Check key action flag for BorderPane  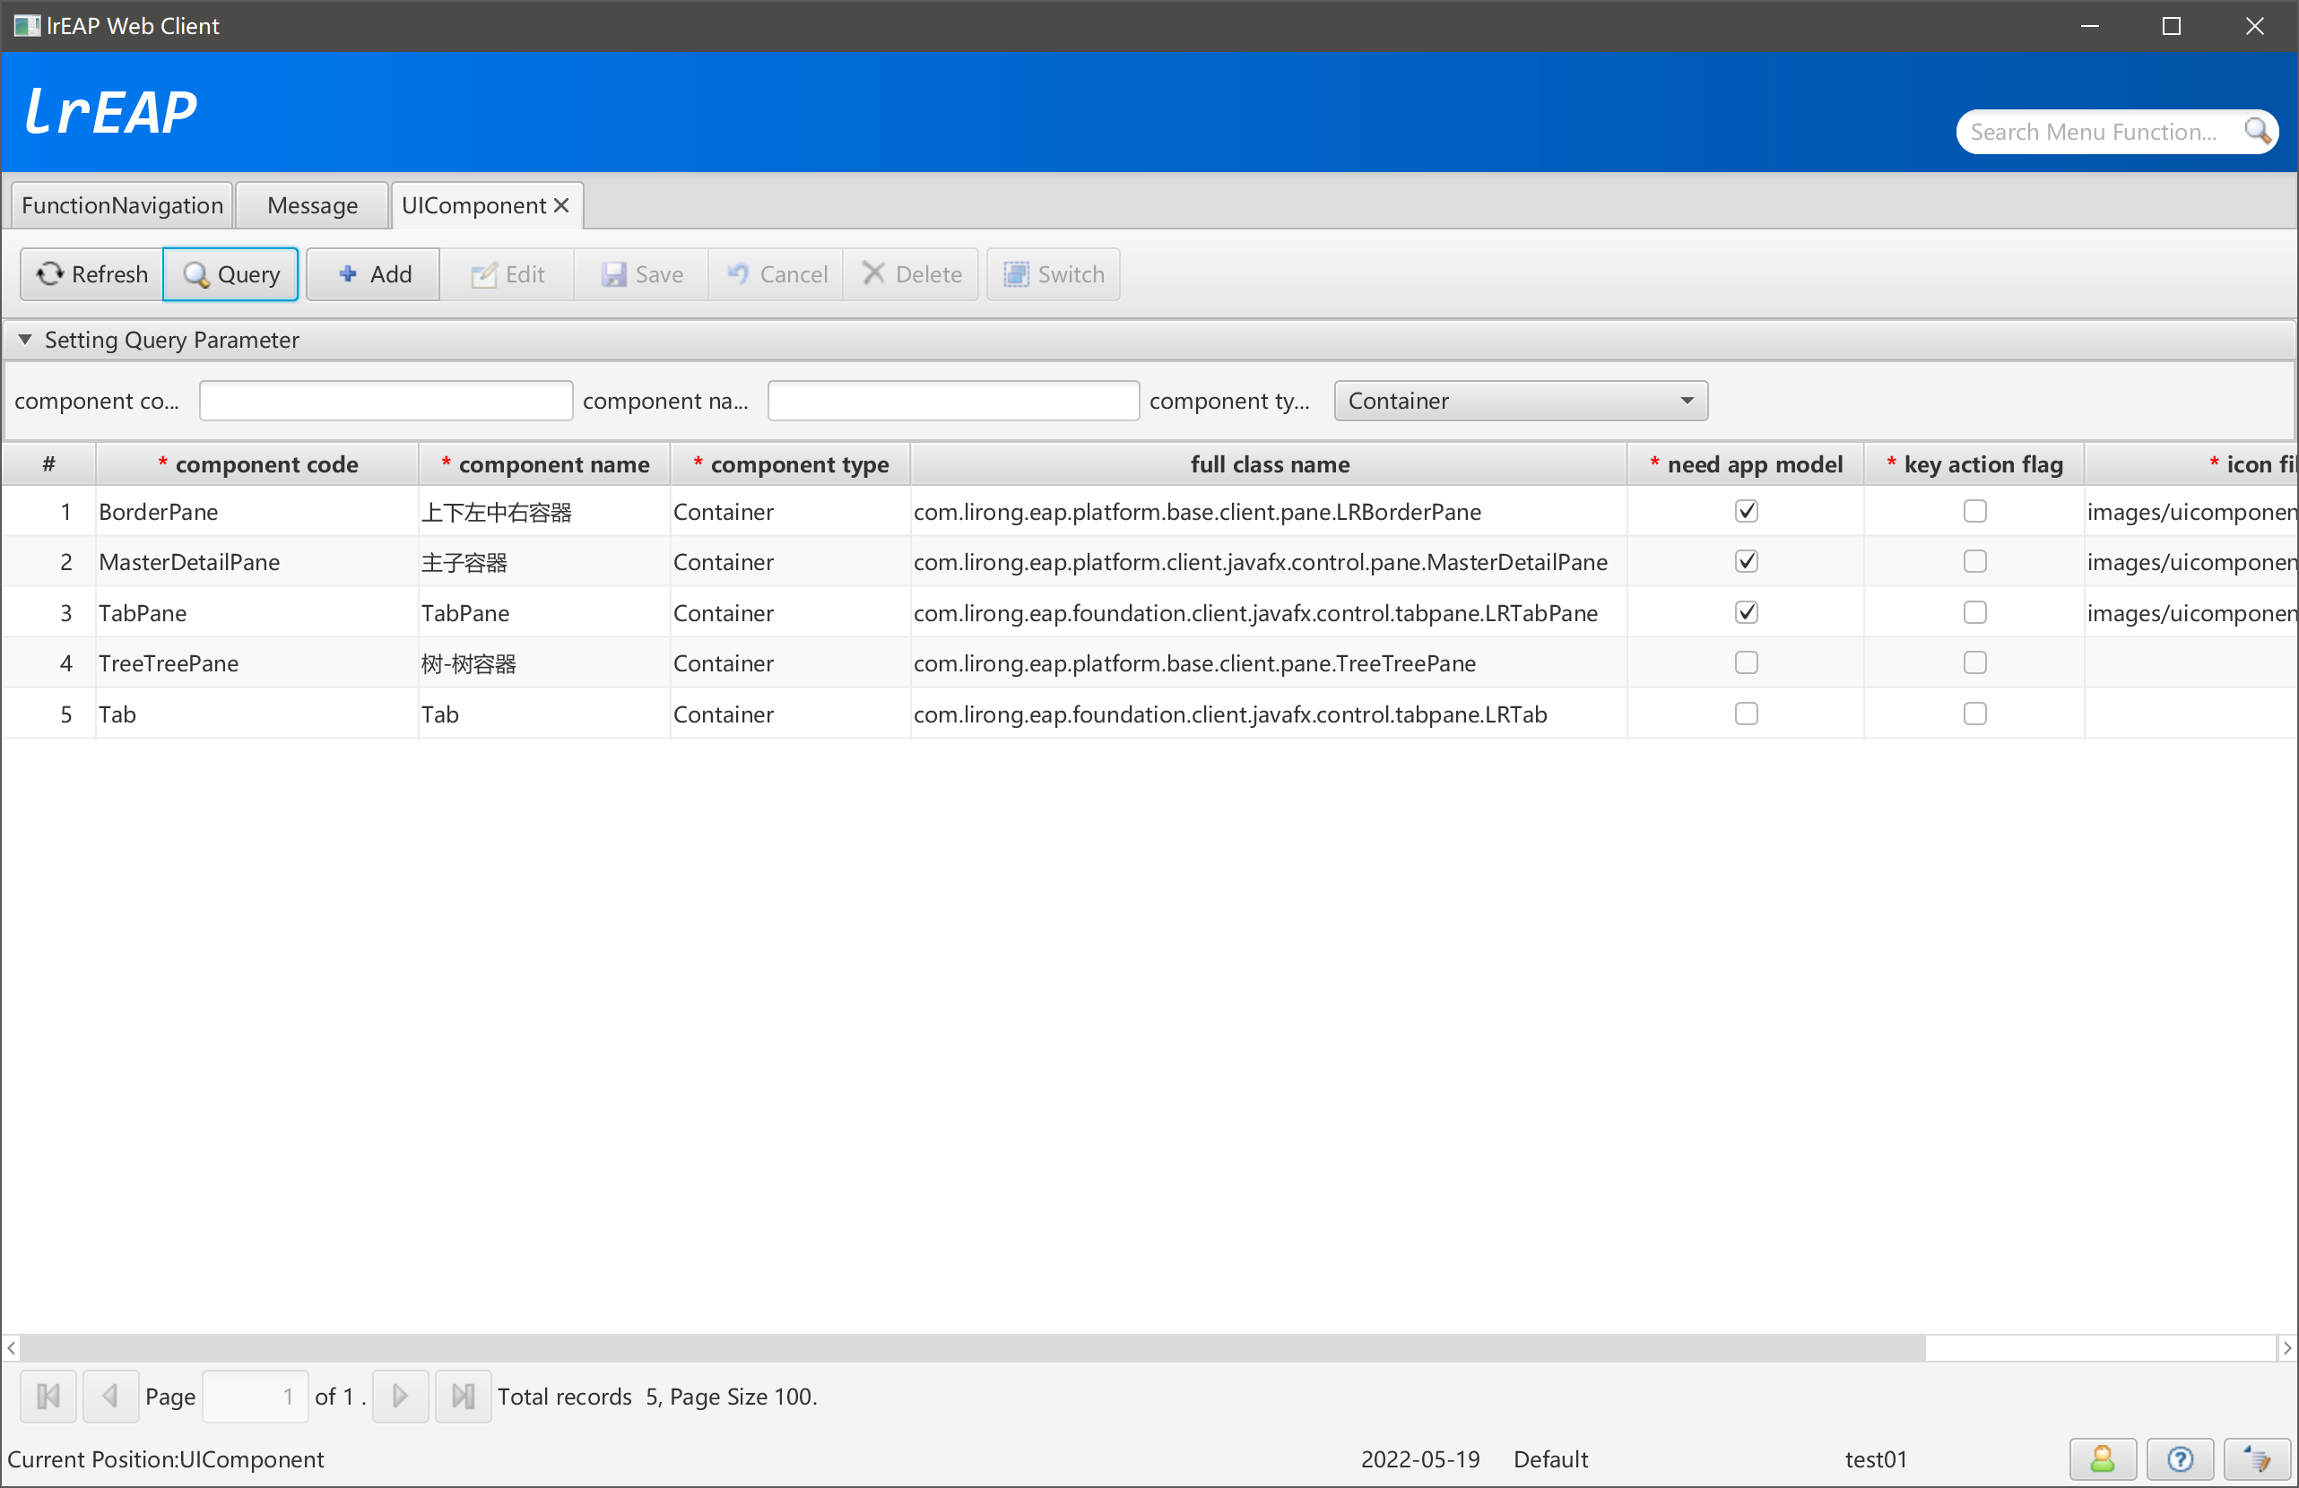coord(1975,511)
